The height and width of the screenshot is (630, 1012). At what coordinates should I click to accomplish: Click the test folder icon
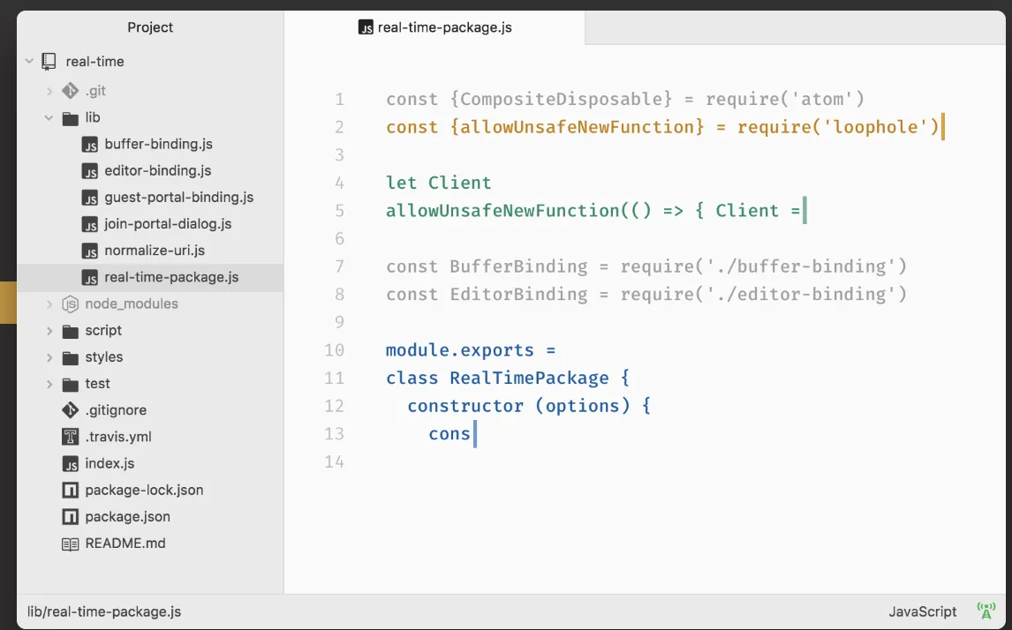[x=70, y=385]
